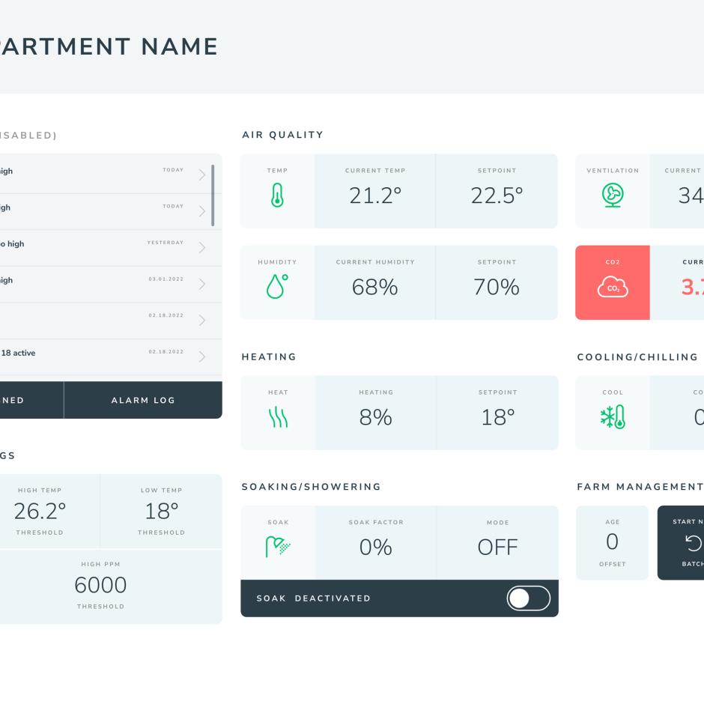This screenshot has width=704, height=704.
Task: Click the humidity droplet icon
Action: coord(277,286)
